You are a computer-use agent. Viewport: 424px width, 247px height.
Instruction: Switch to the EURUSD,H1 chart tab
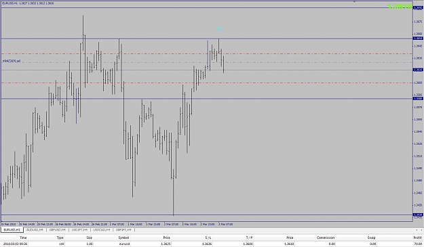coord(12,229)
